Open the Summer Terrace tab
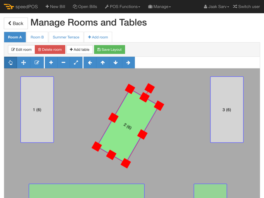 [66, 37]
